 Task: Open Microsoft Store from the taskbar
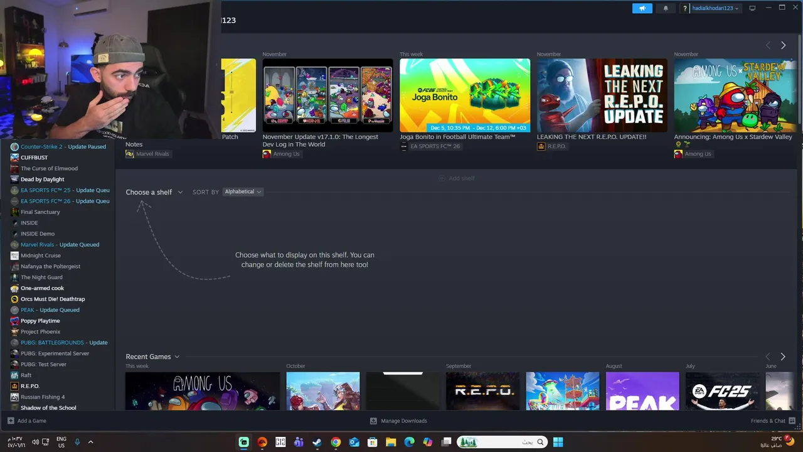pos(372,442)
